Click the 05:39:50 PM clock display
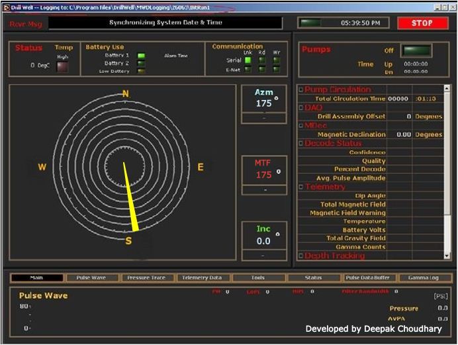The height and width of the screenshot is (345, 458). tap(361, 23)
